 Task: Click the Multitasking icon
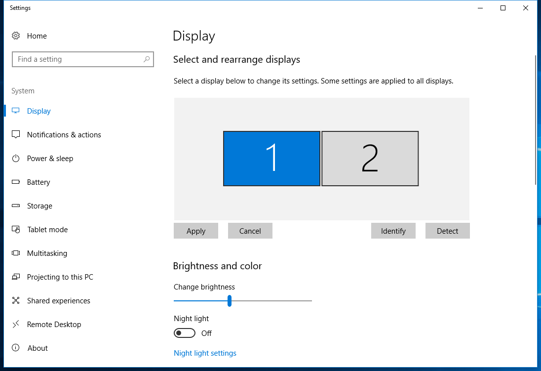click(x=16, y=253)
